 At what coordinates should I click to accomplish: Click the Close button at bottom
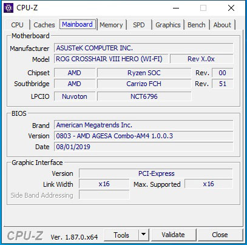click(x=220, y=235)
